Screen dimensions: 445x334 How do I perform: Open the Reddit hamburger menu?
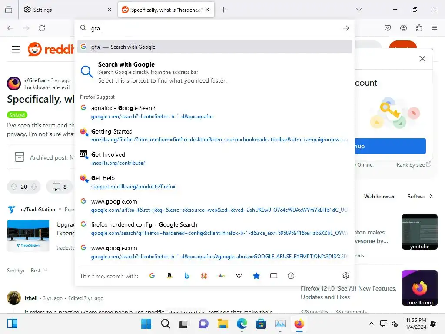click(16, 49)
